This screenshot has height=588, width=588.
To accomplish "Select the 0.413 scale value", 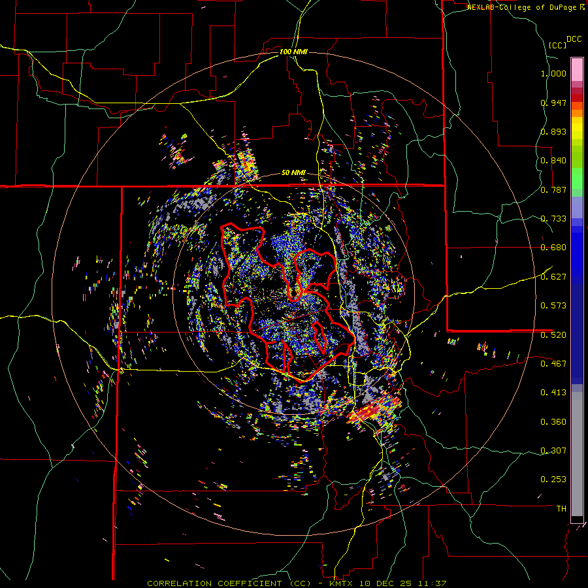I will coord(553,393).
